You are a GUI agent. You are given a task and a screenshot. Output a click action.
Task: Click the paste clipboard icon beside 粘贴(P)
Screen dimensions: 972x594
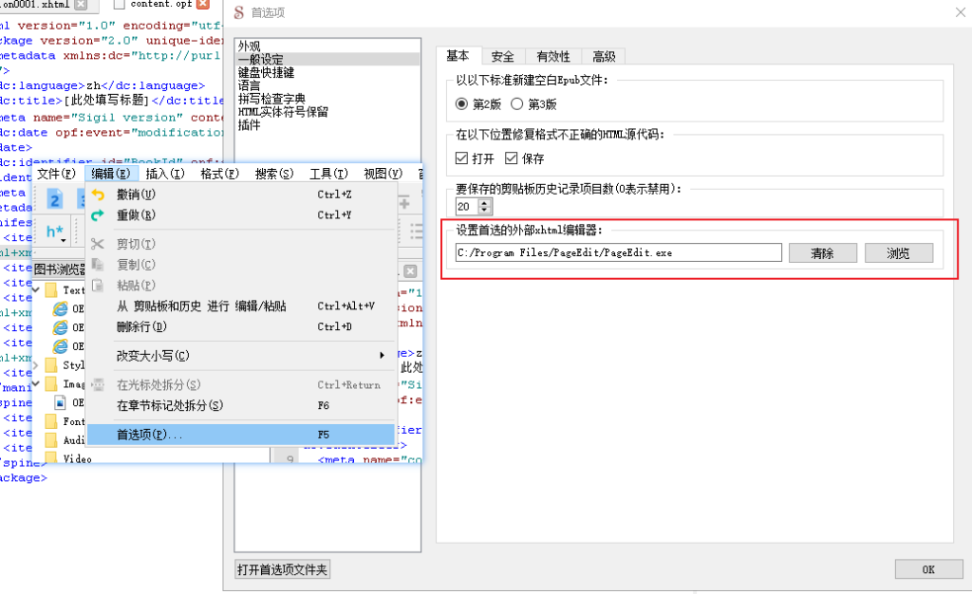(98, 286)
